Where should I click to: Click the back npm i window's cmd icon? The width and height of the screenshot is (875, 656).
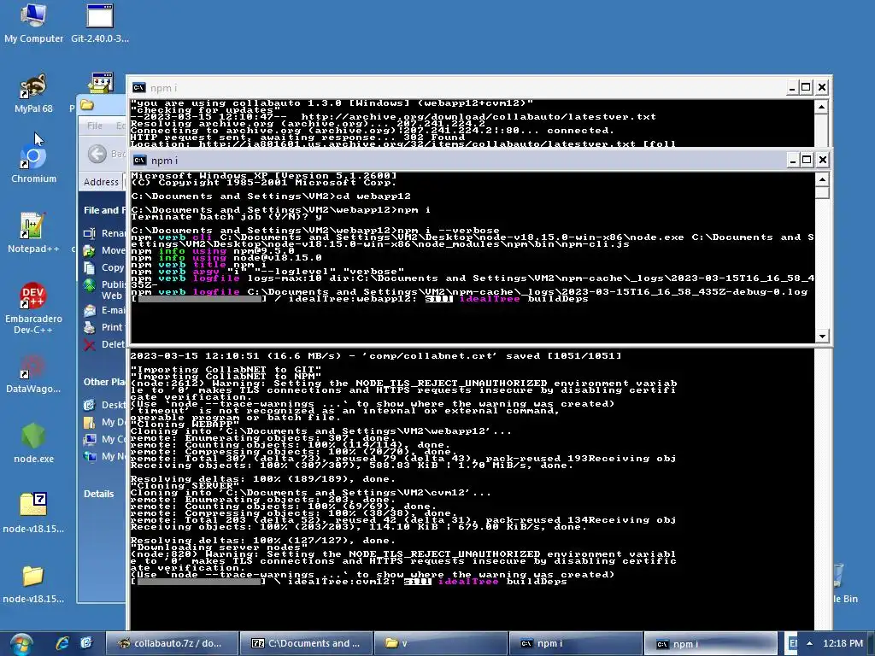tap(138, 88)
